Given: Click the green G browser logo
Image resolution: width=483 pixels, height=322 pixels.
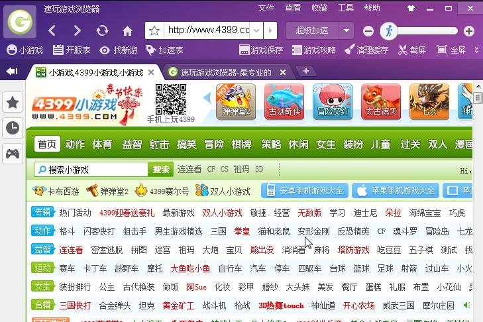Looking at the screenshot, I should [20, 22].
